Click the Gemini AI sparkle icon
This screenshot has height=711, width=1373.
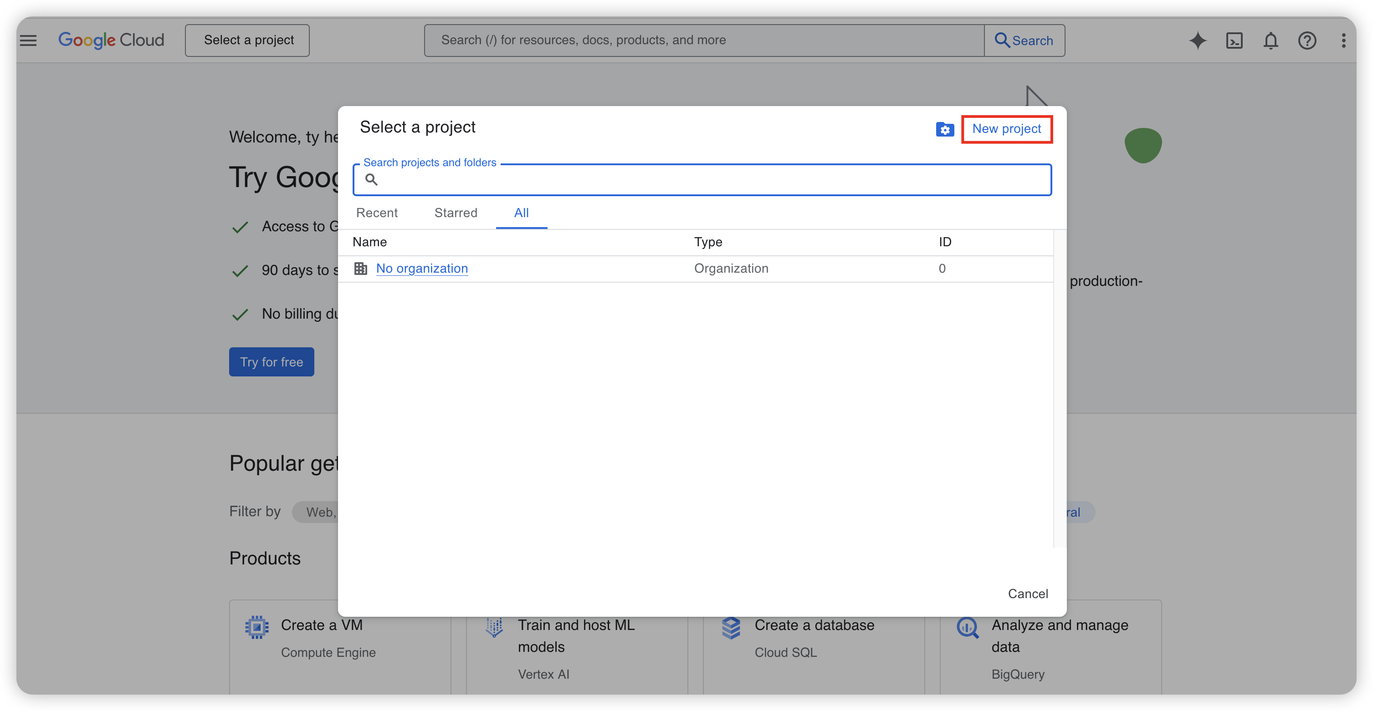point(1197,41)
